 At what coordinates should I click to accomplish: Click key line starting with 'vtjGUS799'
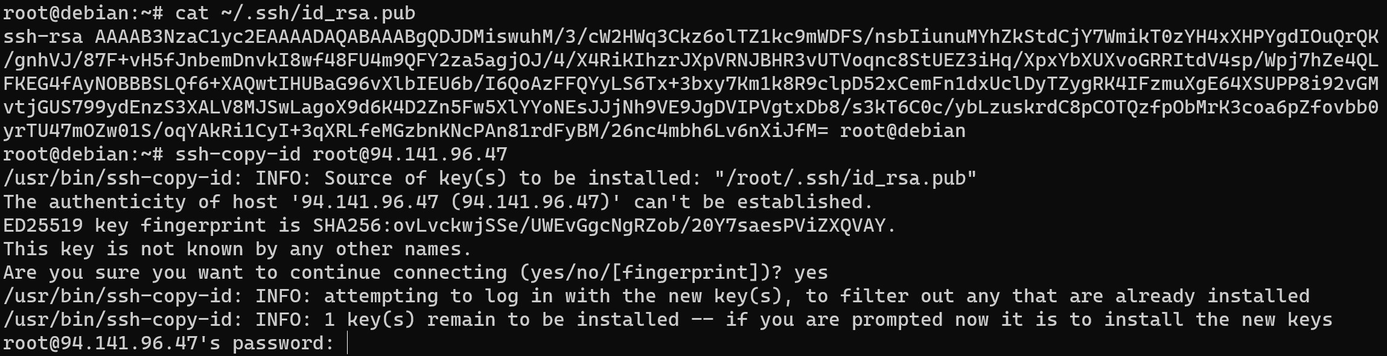pos(690,107)
